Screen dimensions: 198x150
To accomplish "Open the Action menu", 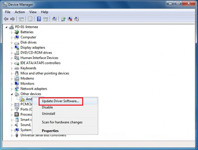I will (x=20, y=12).
